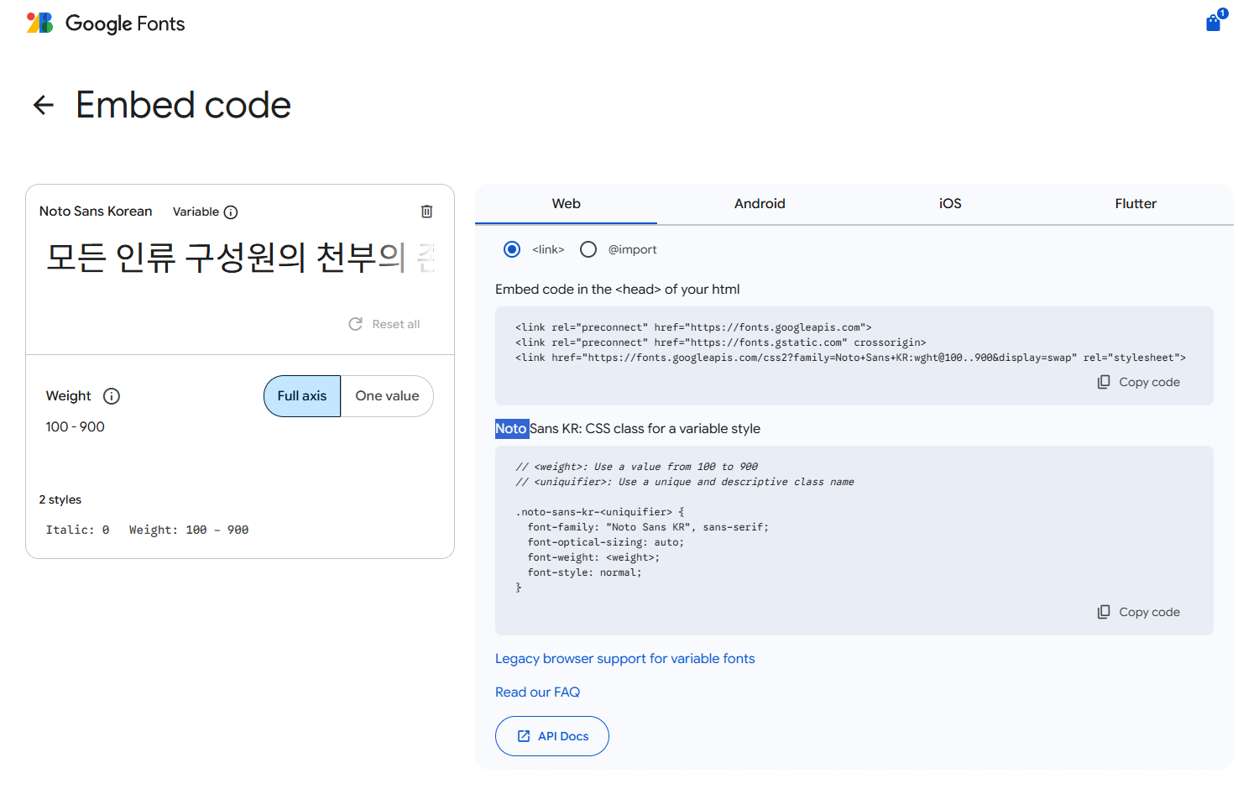
Task: Click the Embed code in the <head> label
Action: click(x=618, y=290)
